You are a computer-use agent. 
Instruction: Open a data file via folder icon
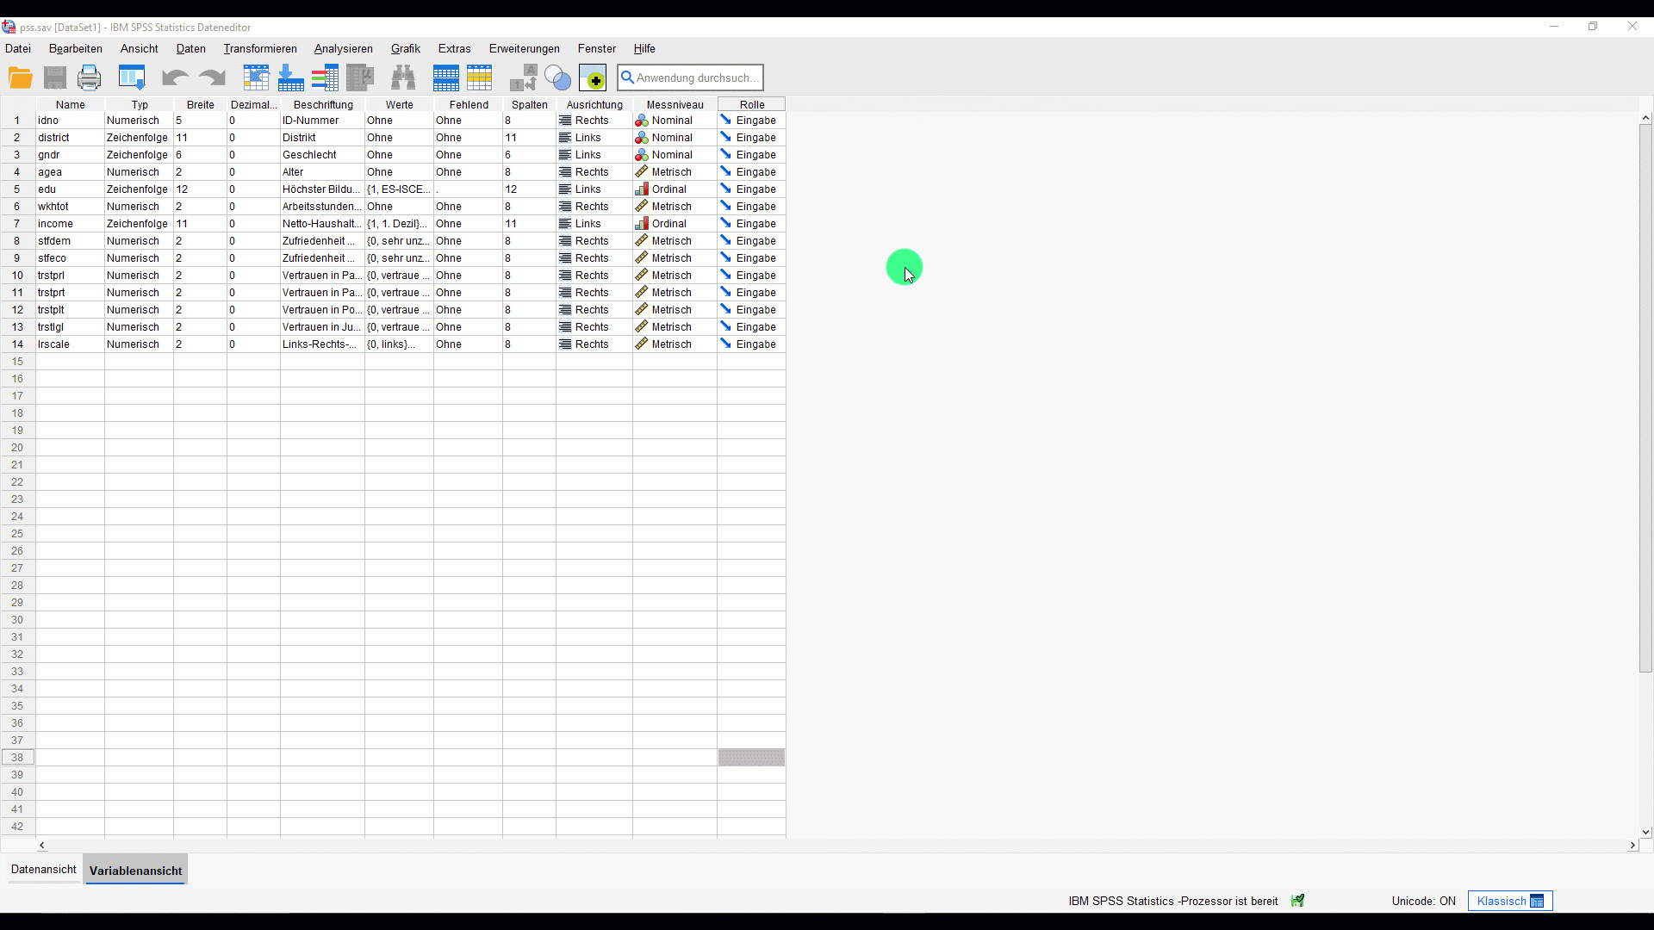tap(21, 78)
